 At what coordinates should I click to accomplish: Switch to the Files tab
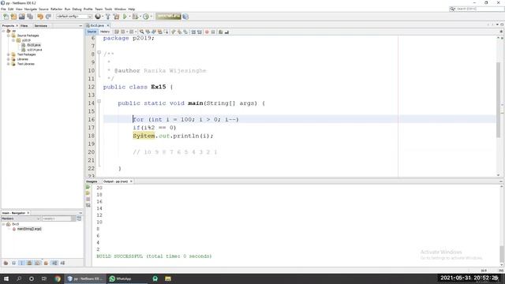[24, 25]
